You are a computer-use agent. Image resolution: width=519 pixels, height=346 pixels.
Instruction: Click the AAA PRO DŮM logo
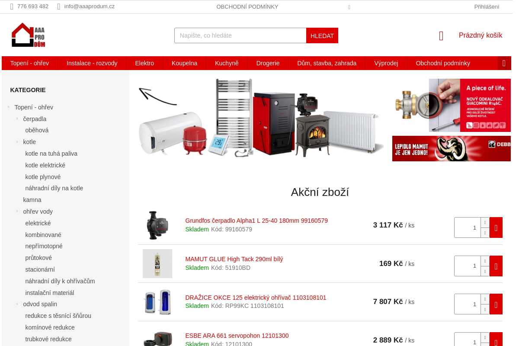pos(28,35)
